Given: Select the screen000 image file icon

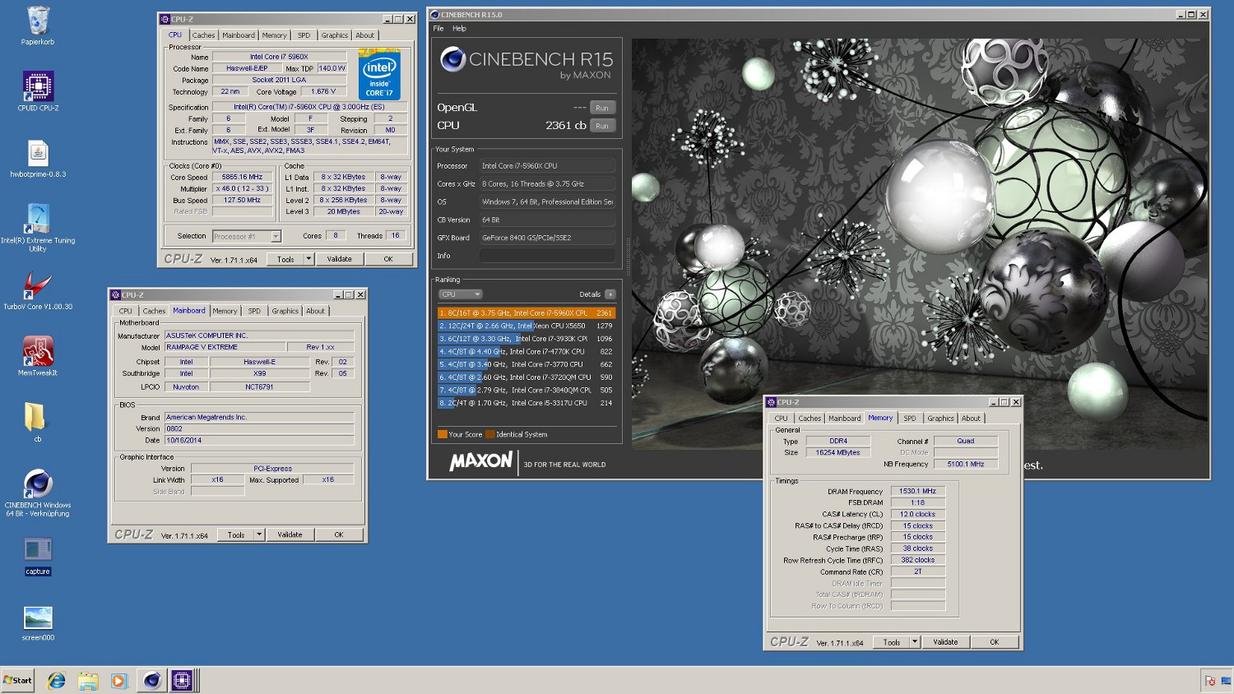Looking at the screenshot, I should (38, 622).
